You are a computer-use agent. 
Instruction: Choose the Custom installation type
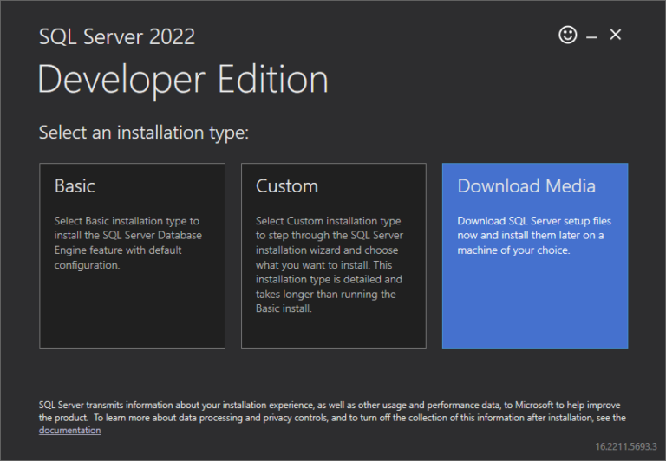click(x=333, y=256)
